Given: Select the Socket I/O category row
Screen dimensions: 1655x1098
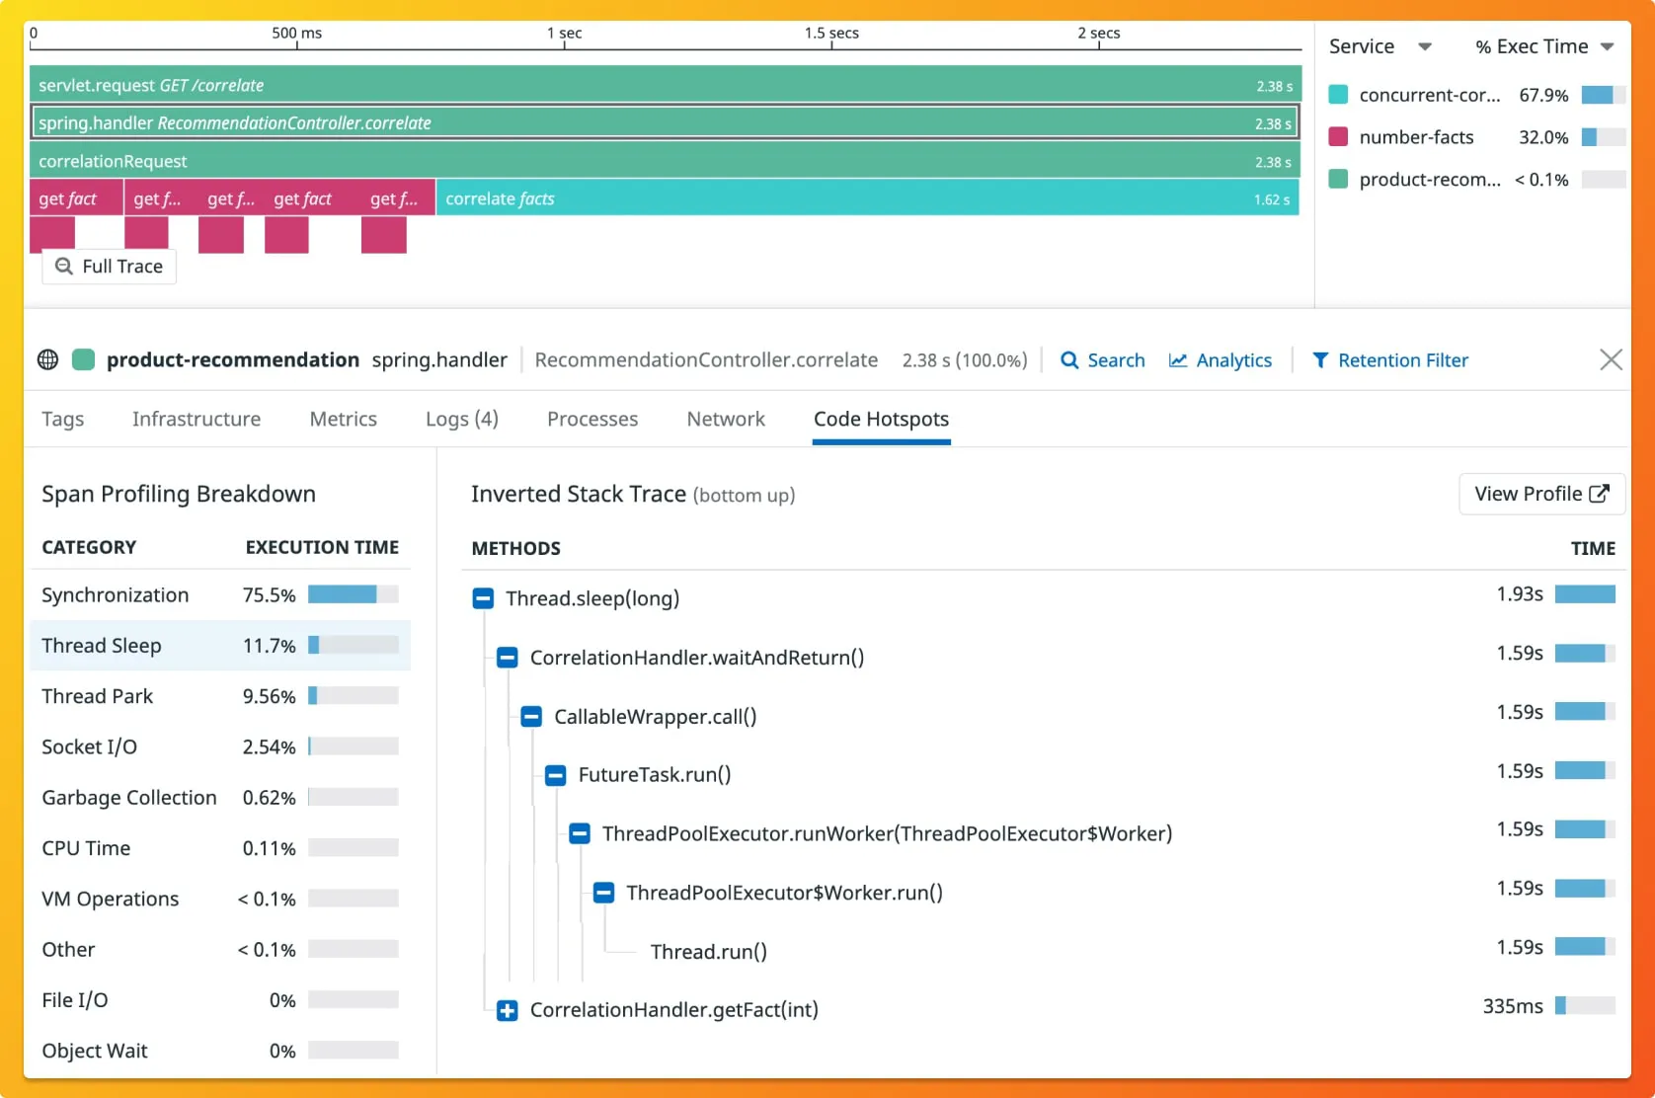Looking at the screenshot, I should 219,746.
